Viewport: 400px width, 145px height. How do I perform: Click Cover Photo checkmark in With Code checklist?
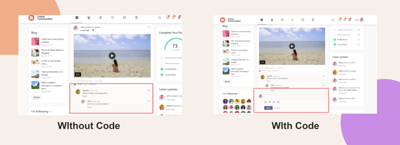[x=335, y=44]
